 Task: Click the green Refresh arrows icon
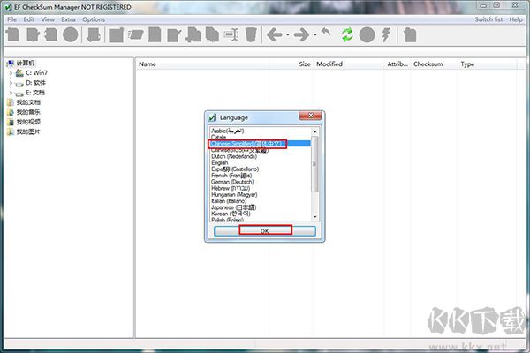tap(347, 34)
